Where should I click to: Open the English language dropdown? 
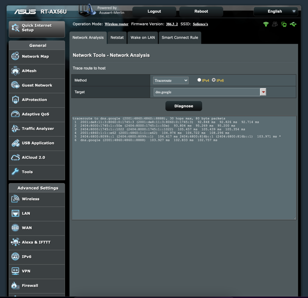coord(275,11)
